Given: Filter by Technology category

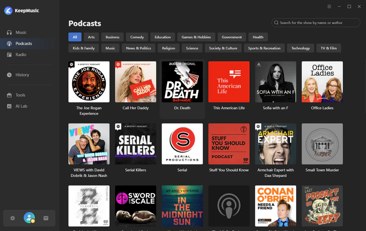Looking at the screenshot, I should 301,48.
